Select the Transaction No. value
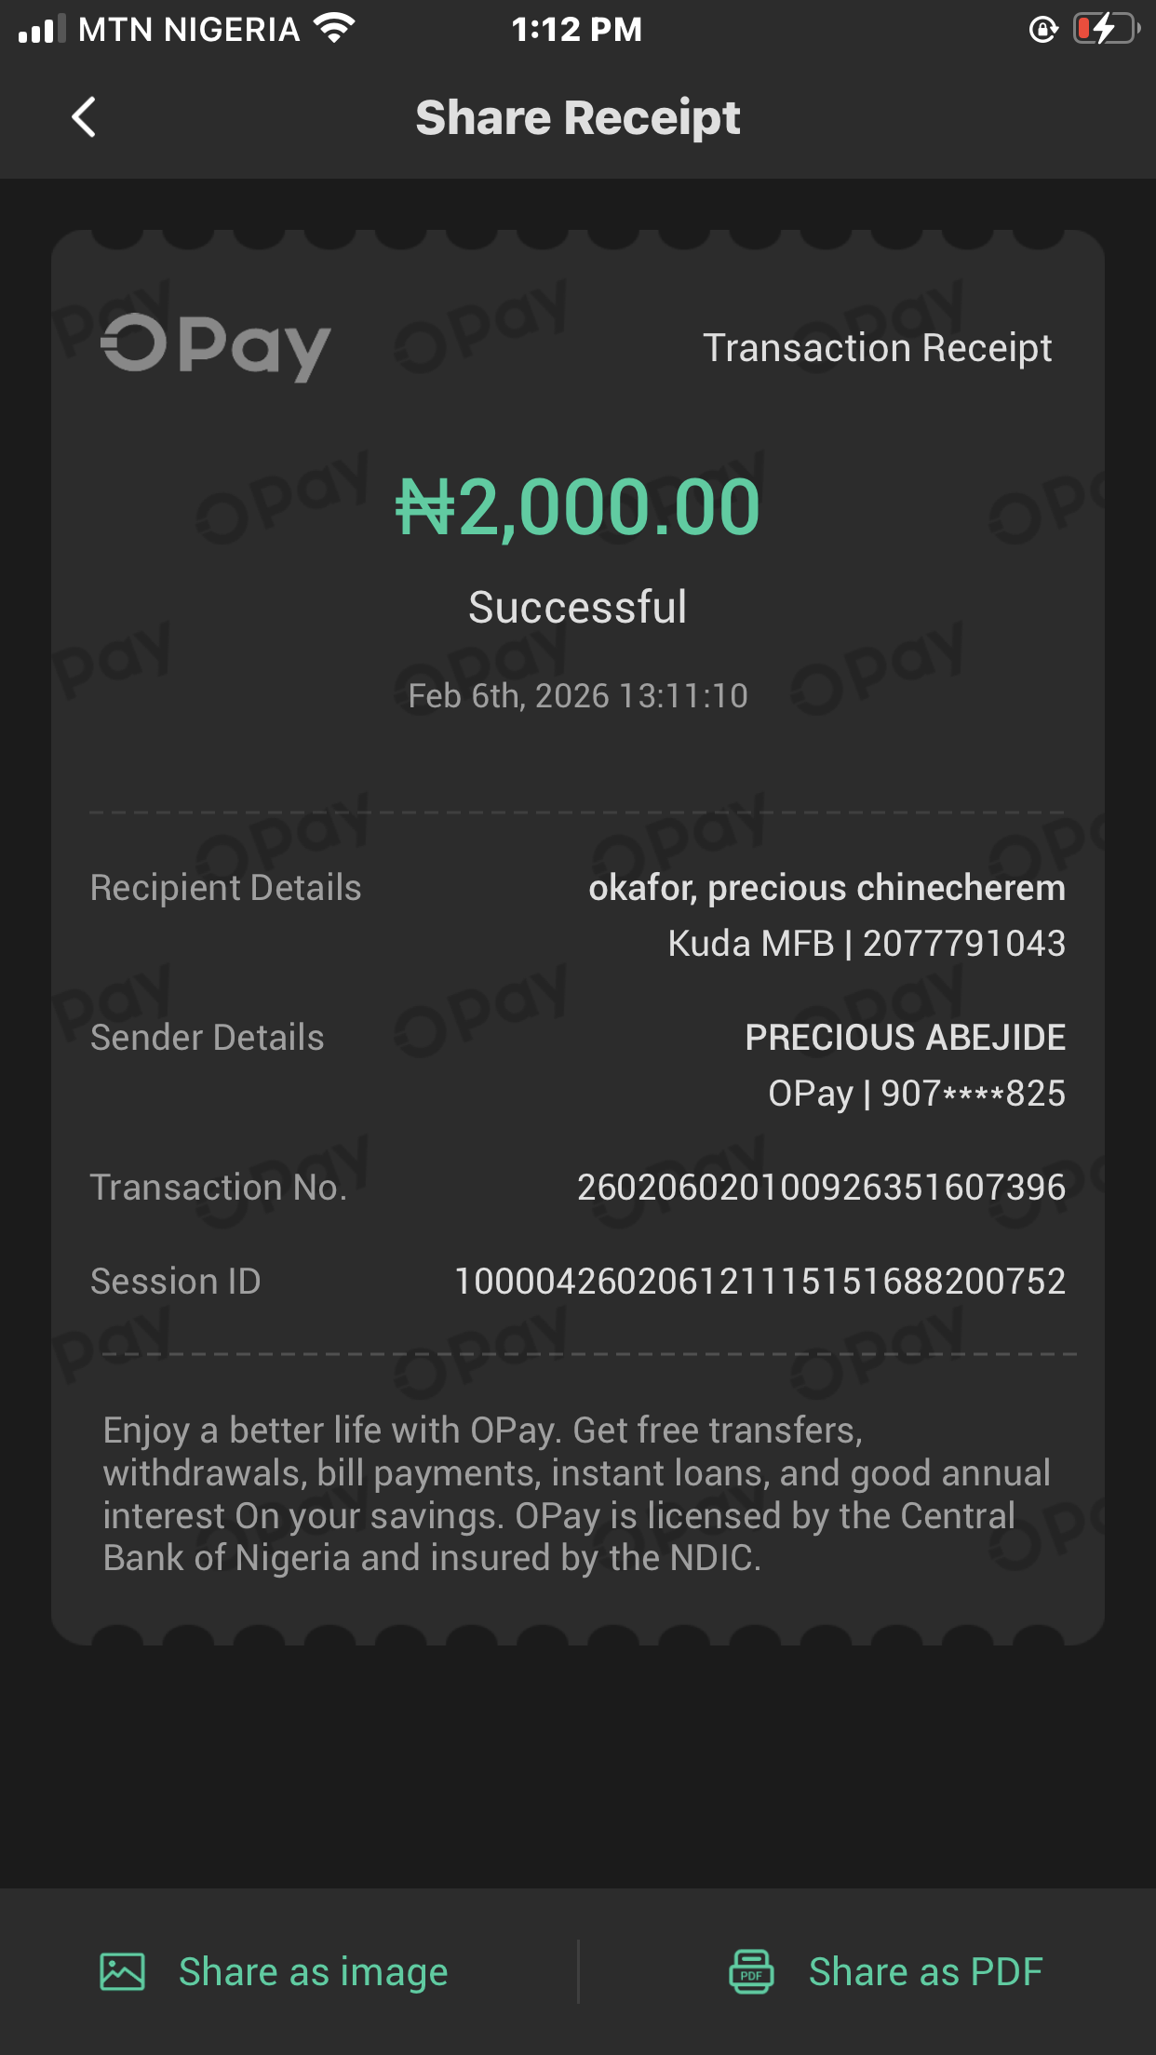 821,1188
